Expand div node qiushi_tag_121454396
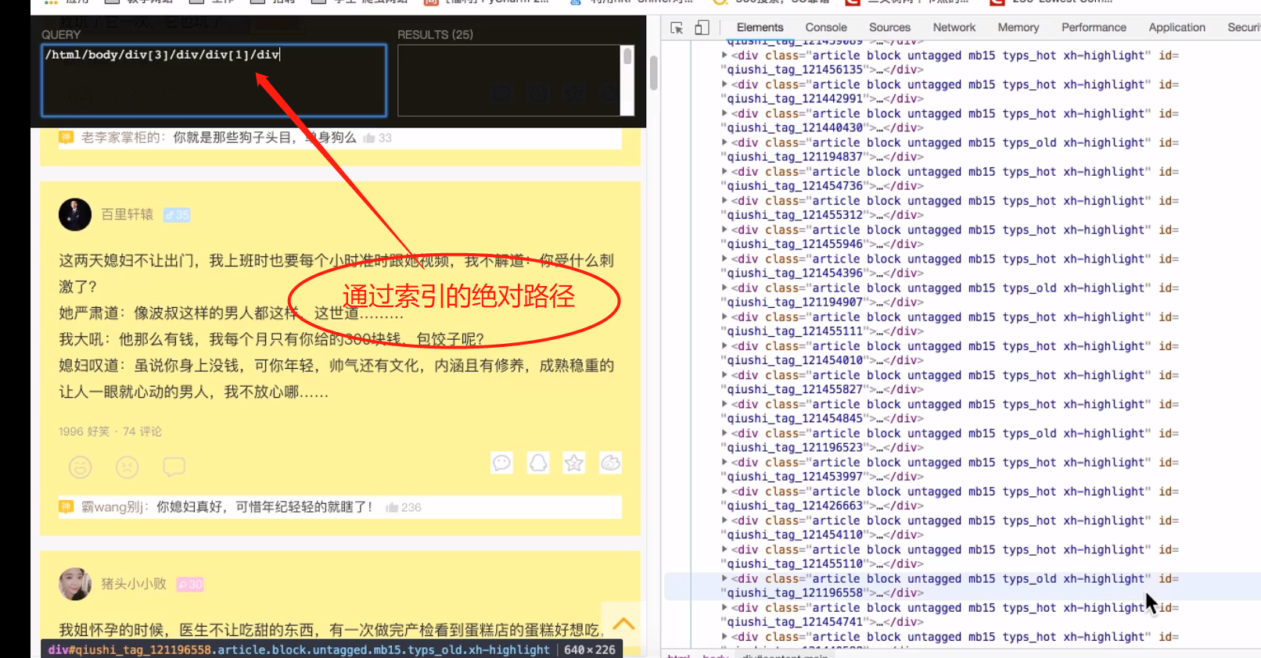Screen dimensions: 1261x658 point(724,259)
